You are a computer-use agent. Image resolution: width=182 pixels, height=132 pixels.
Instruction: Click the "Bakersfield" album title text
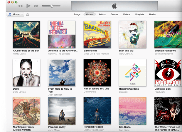(90, 51)
